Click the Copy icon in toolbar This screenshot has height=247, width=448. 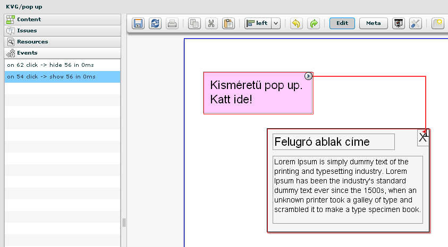tap(195, 23)
